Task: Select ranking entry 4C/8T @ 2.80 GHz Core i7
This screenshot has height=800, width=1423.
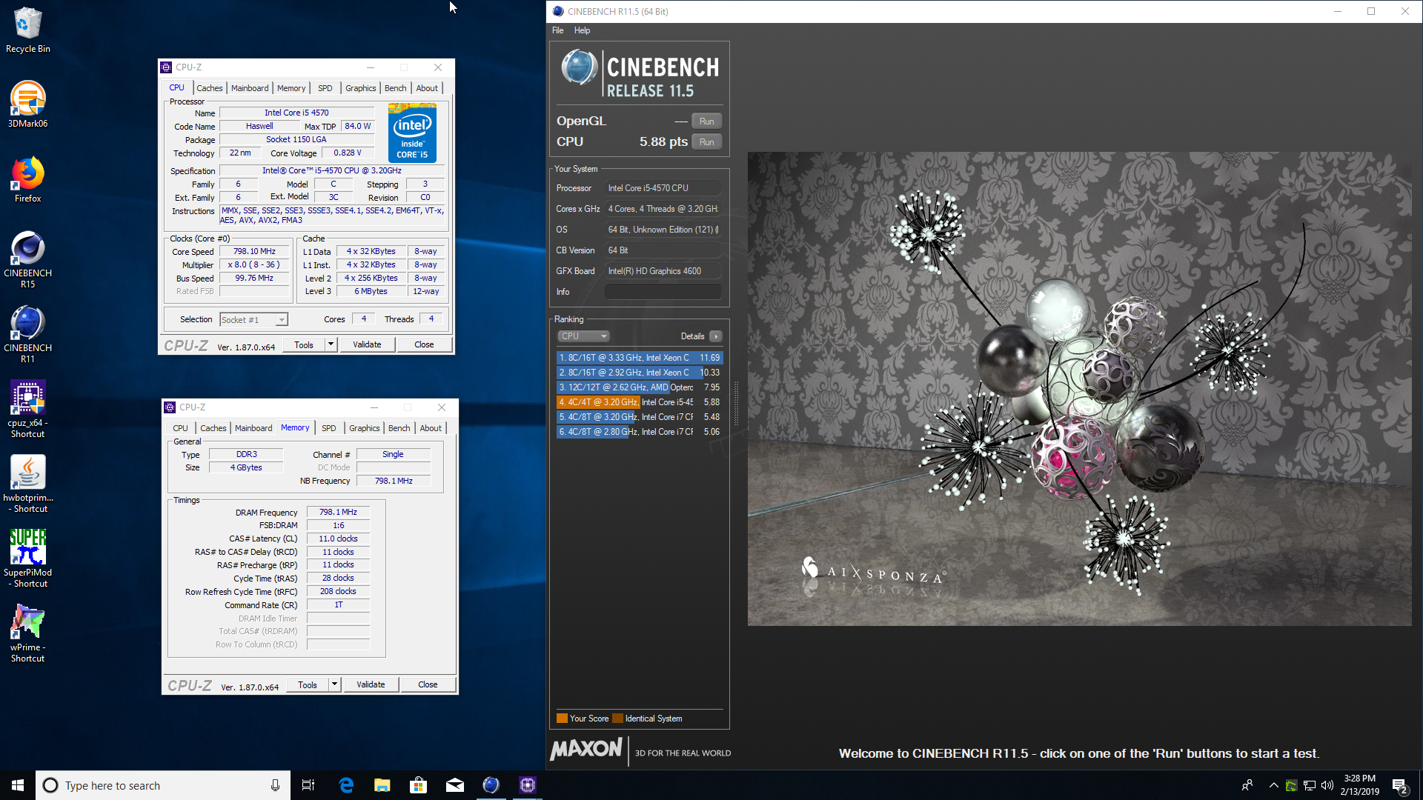Action: pyautogui.click(x=639, y=432)
